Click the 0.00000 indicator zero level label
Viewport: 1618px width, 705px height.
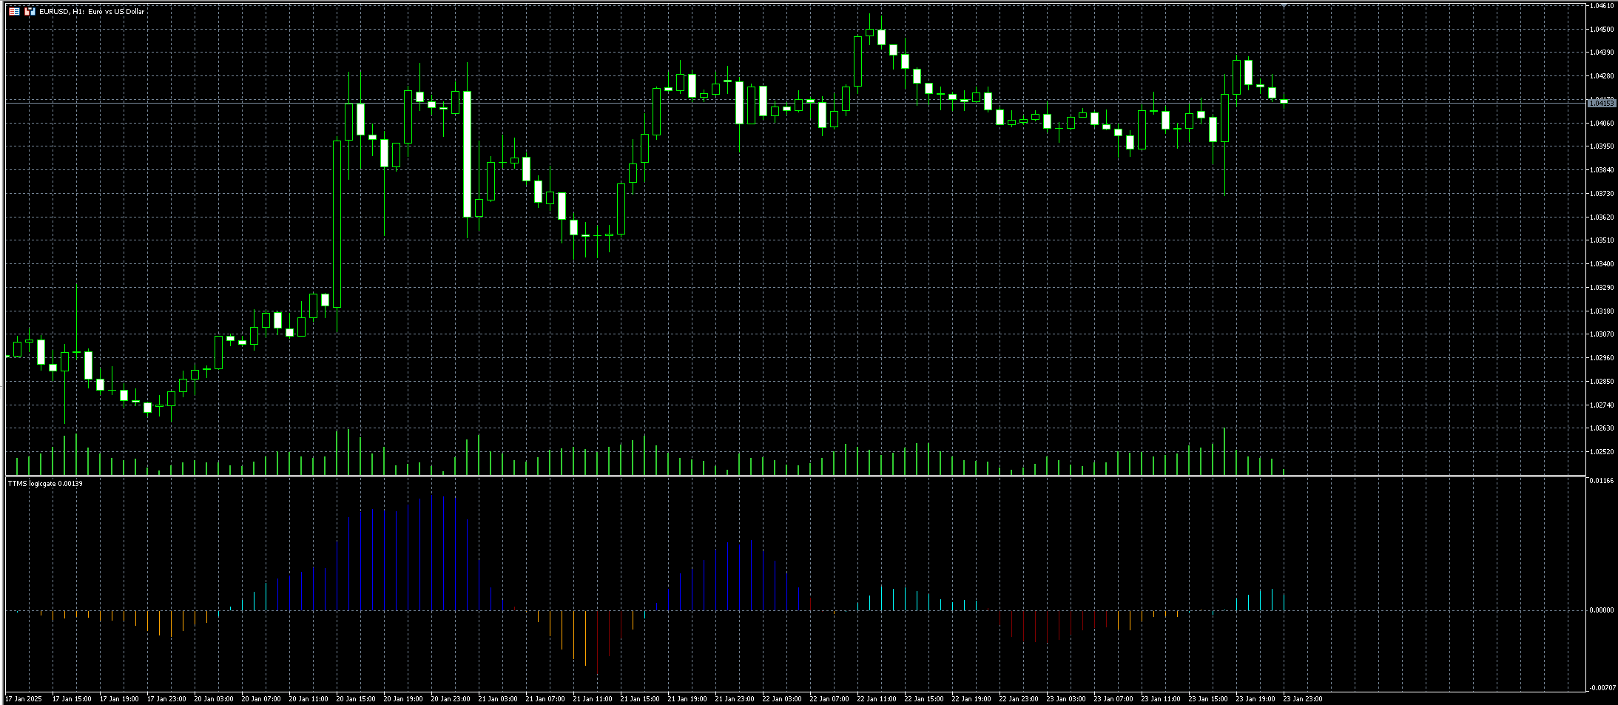(x=1602, y=611)
